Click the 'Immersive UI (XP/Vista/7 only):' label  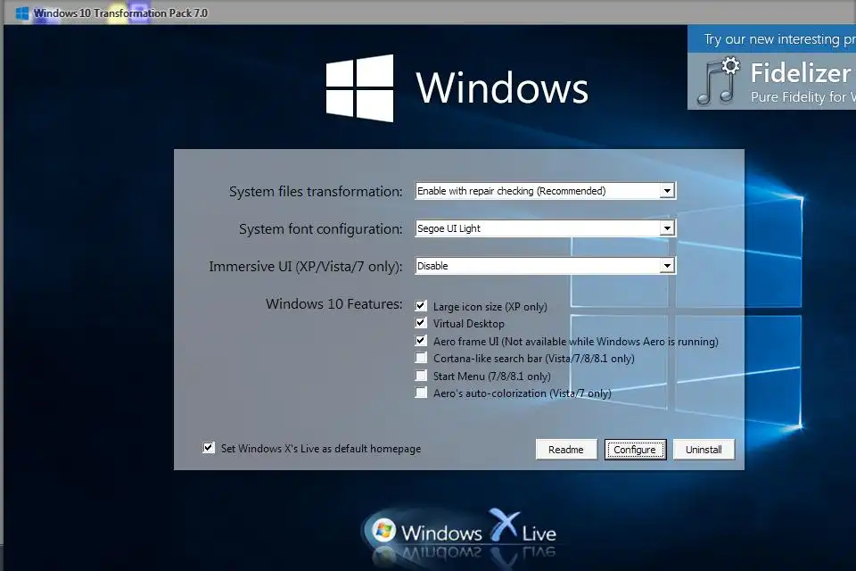(306, 267)
